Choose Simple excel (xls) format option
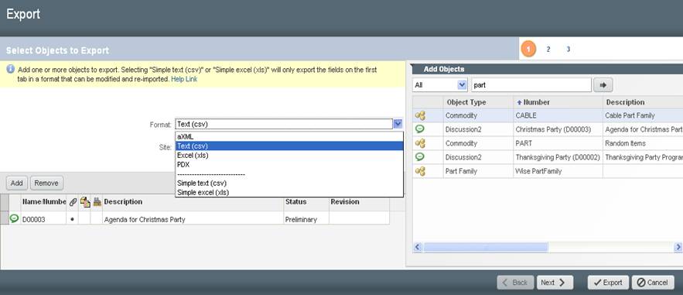The height and width of the screenshot is (295, 683). click(289, 192)
